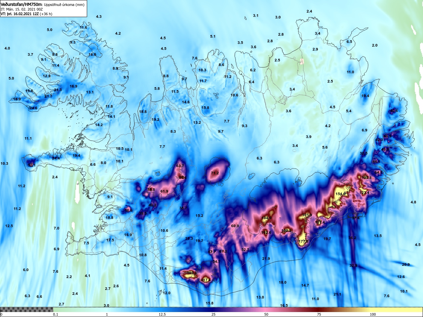This screenshot has width=423, height=317.
Task: Click the 25 label on the color scale
Action: (213, 314)
